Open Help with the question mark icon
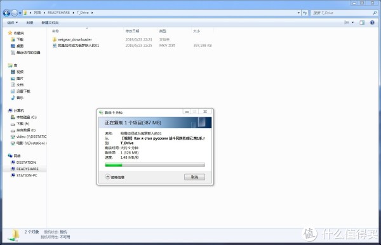This screenshot has width=381, height=245. [x=372, y=23]
